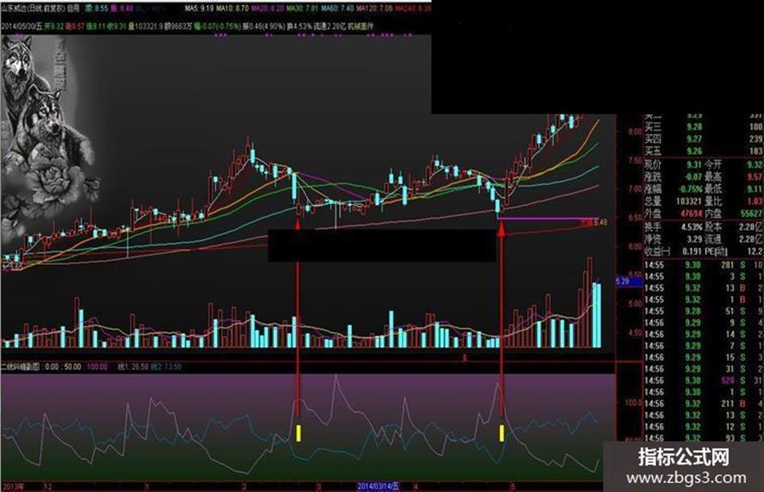Image resolution: width=764 pixels, height=492 pixels.
Task: Click the 换手 turnover value 4.53%
Action: (691, 227)
